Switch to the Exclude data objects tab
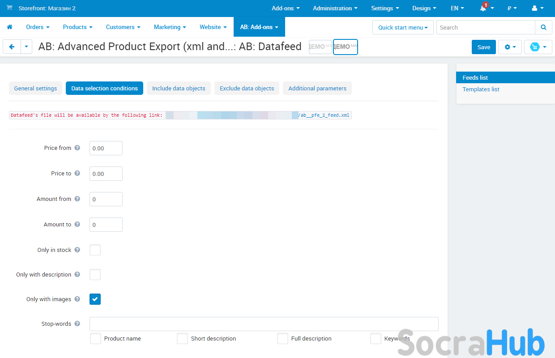The height and width of the screenshot is (358, 555). pyautogui.click(x=247, y=88)
